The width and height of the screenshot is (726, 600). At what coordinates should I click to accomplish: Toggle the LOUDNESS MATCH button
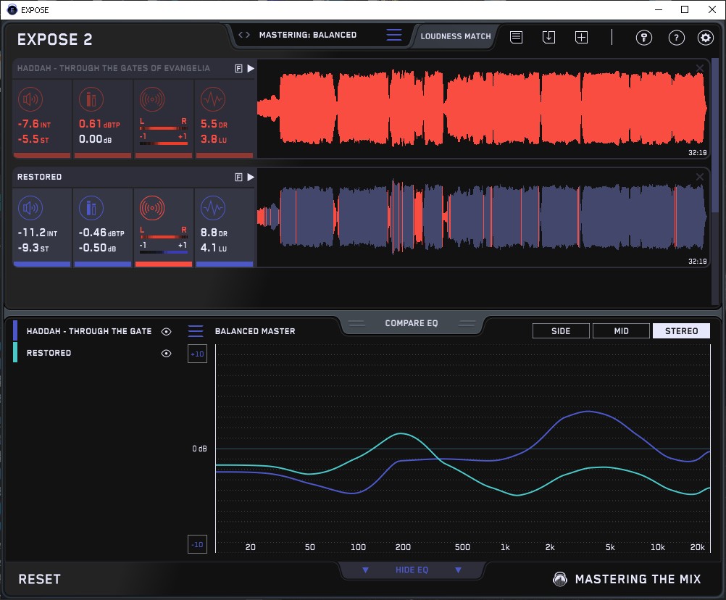pyautogui.click(x=456, y=36)
